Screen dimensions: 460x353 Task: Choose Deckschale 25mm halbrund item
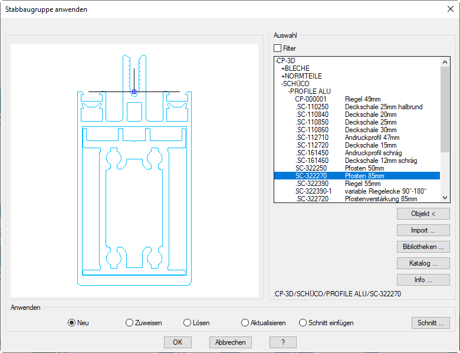point(383,107)
